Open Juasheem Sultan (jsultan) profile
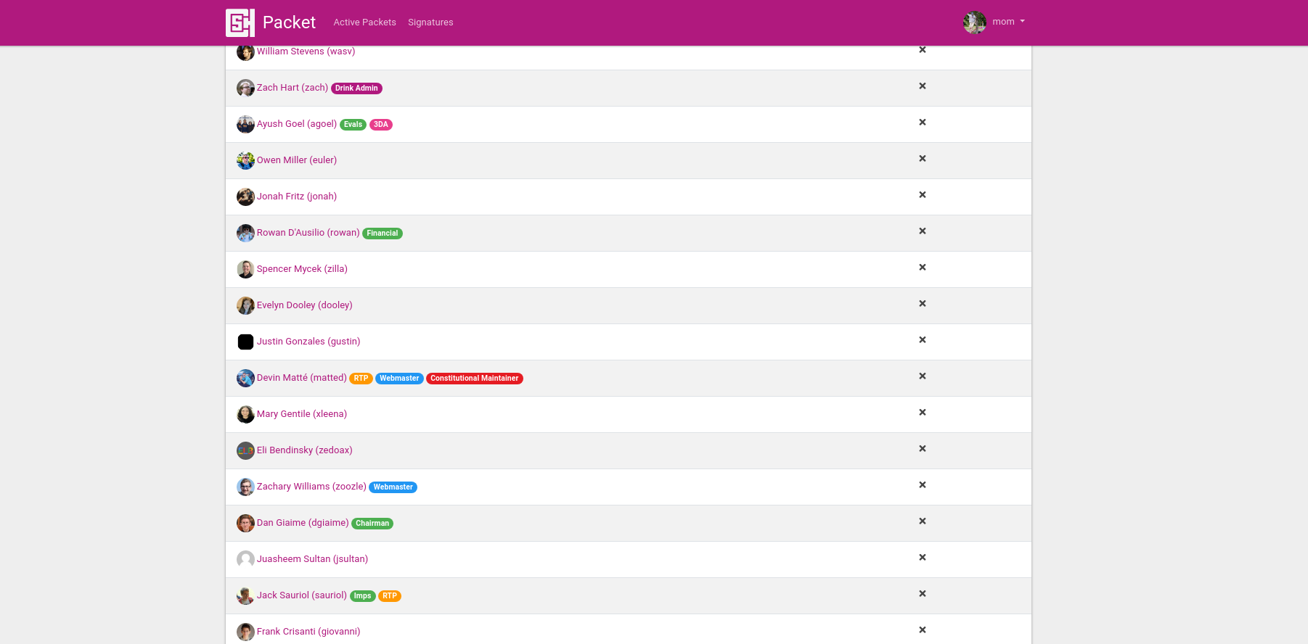Image resolution: width=1308 pixels, height=644 pixels. [312, 559]
